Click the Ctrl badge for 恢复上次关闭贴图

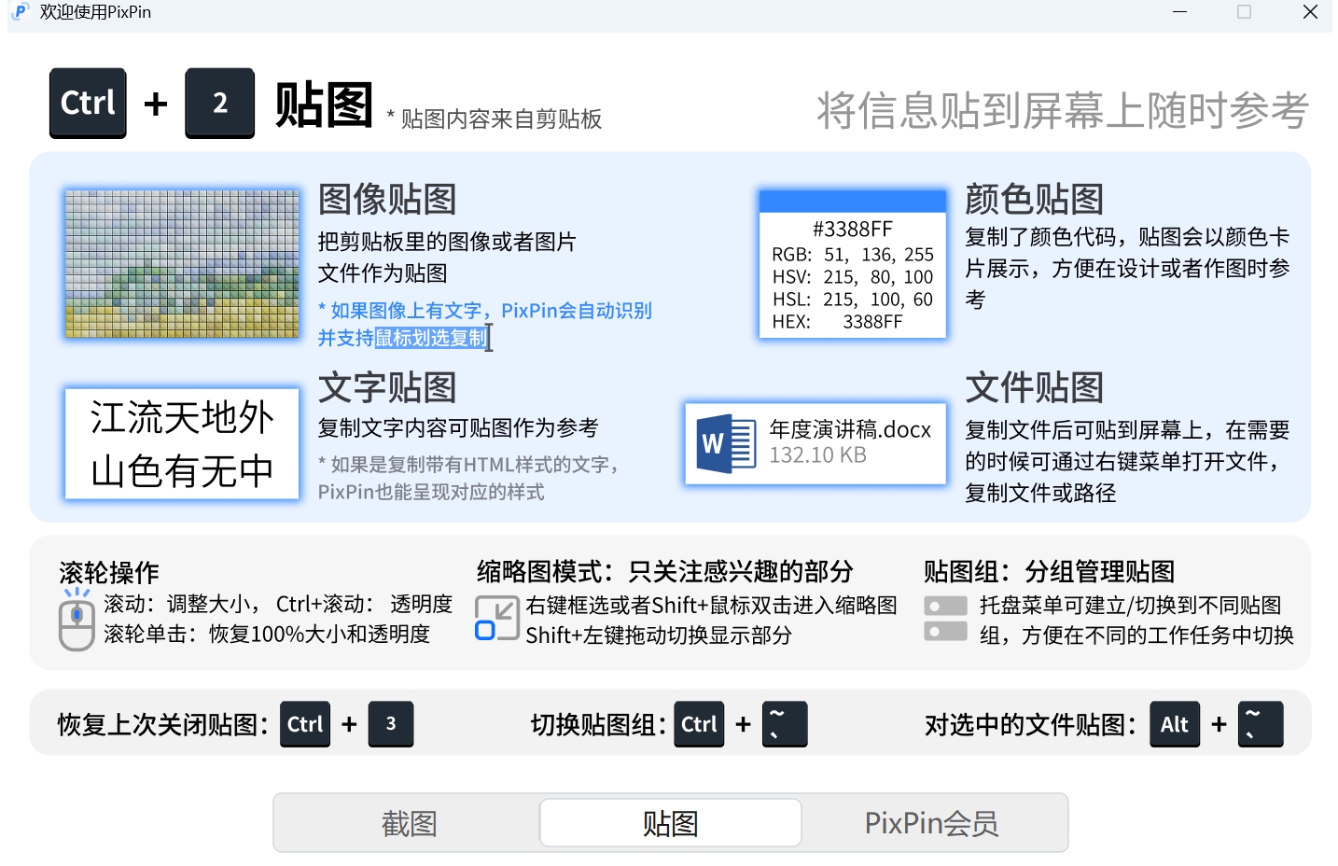pos(304,724)
